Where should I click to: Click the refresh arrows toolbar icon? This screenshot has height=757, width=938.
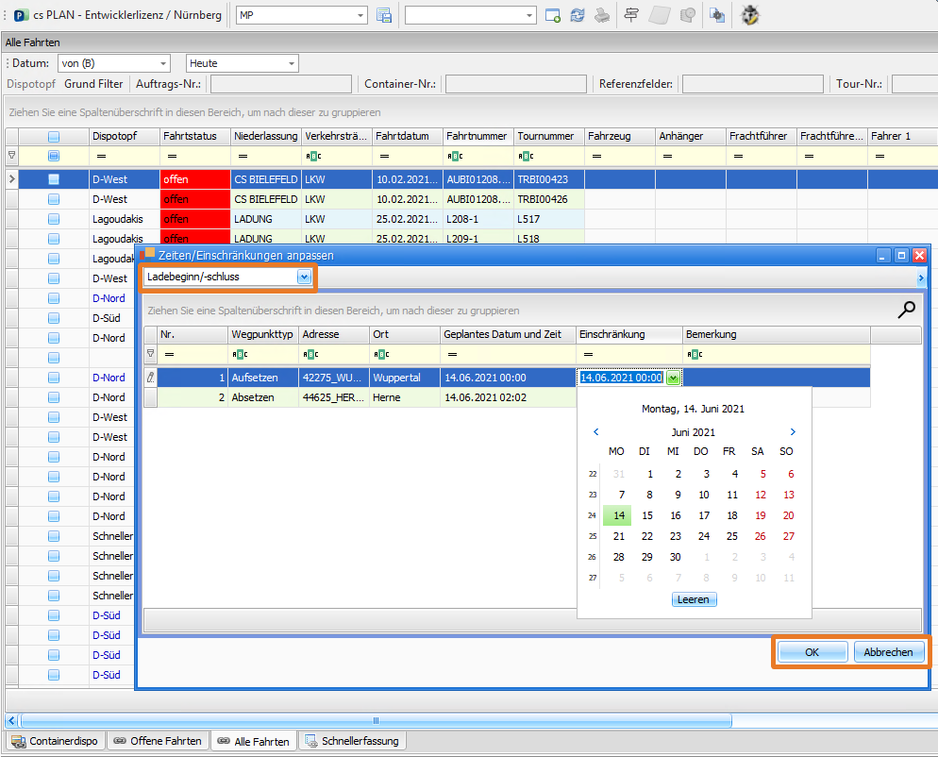578,15
